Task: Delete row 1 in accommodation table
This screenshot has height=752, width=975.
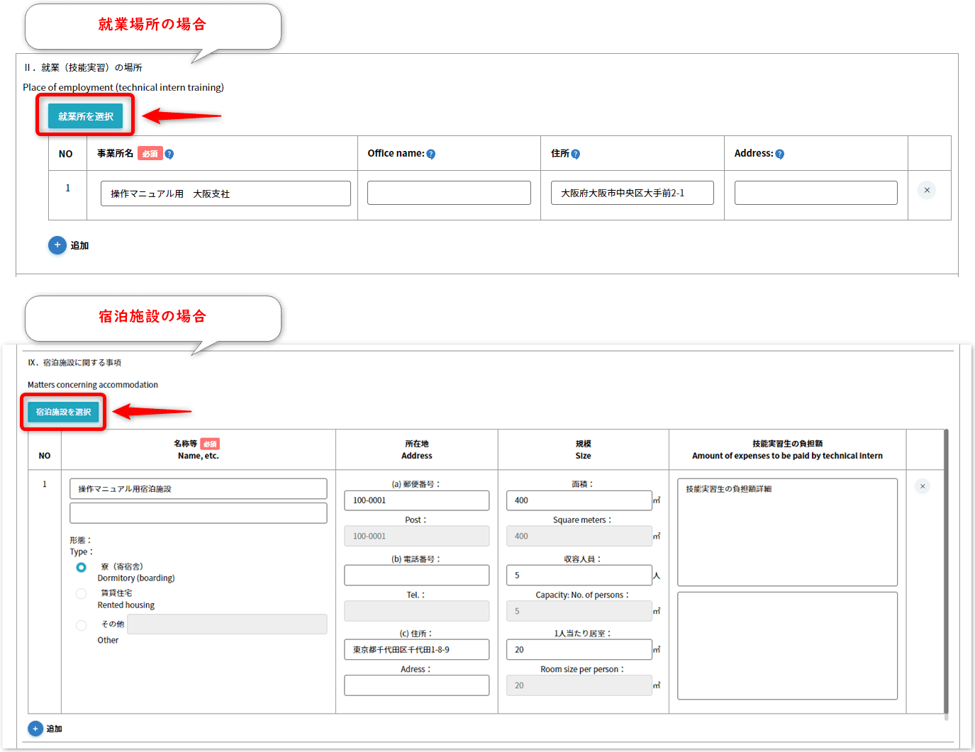Action: (922, 486)
